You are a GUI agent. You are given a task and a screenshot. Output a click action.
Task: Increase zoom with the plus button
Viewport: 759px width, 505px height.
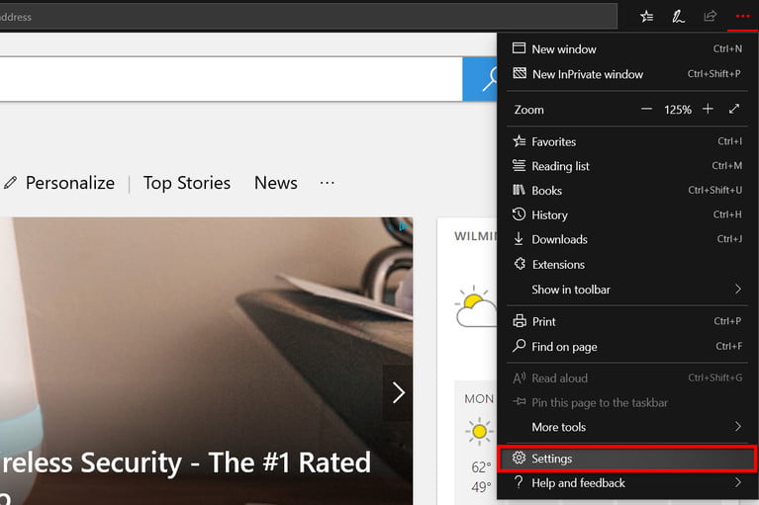[x=708, y=109]
